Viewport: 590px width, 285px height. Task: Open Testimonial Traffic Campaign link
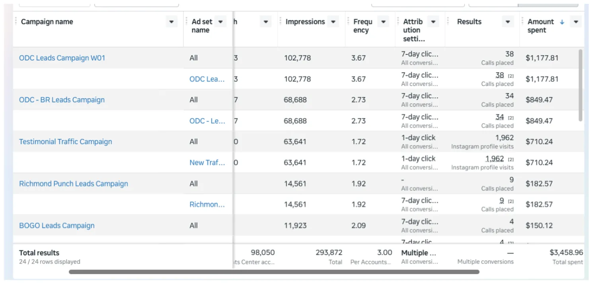tap(66, 142)
